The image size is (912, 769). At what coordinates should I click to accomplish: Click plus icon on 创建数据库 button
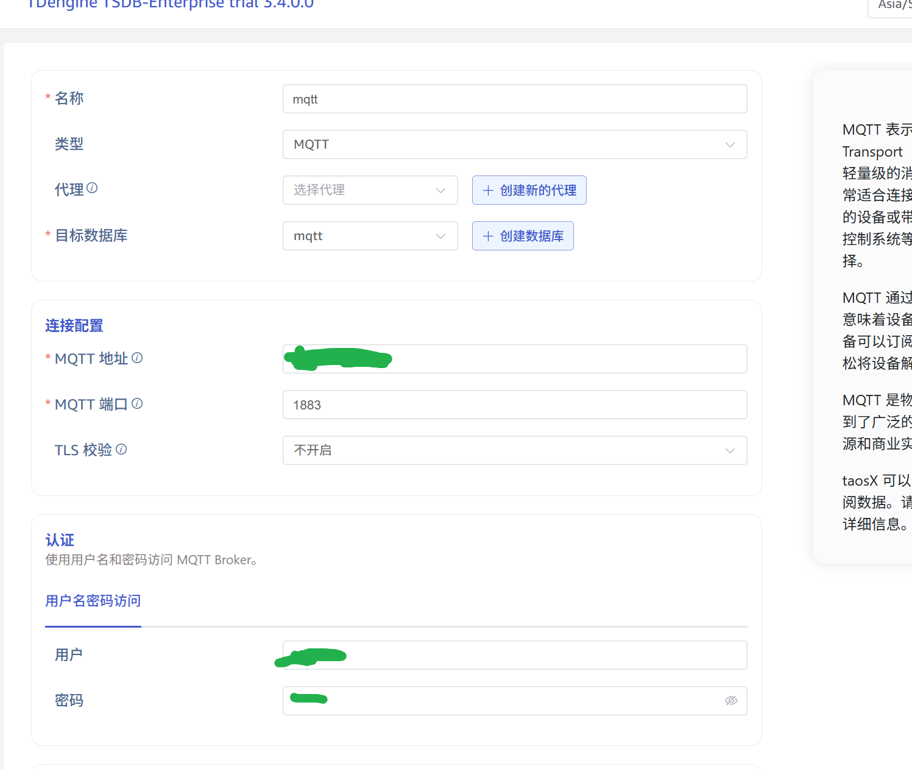click(x=488, y=236)
